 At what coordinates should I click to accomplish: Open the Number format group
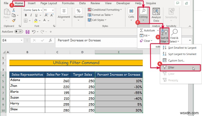click(x=78, y=15)
